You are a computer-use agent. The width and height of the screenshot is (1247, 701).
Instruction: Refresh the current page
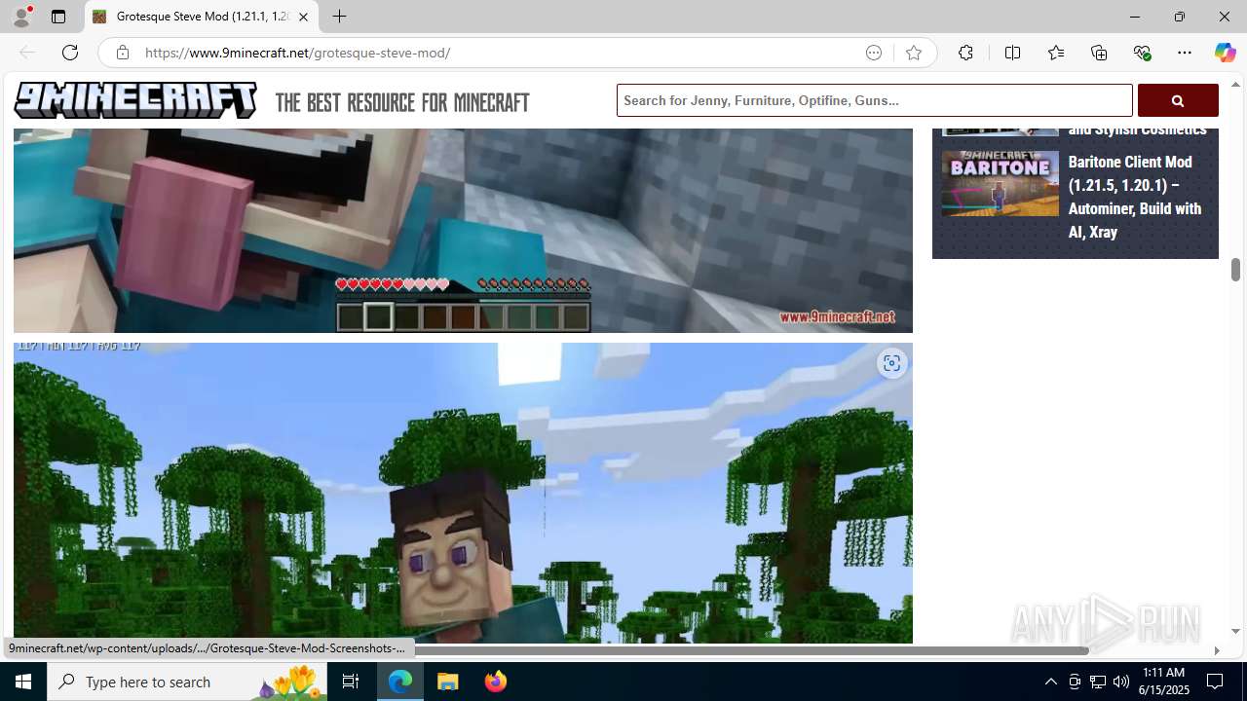click(70, 53)
